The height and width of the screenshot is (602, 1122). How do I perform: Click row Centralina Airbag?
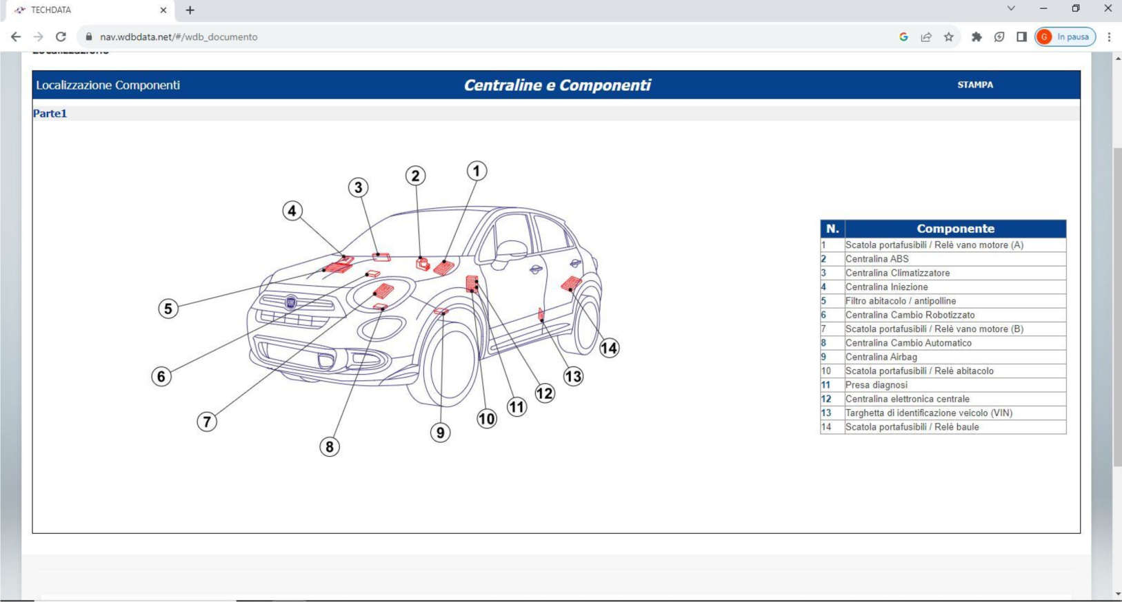coord(943,357)
